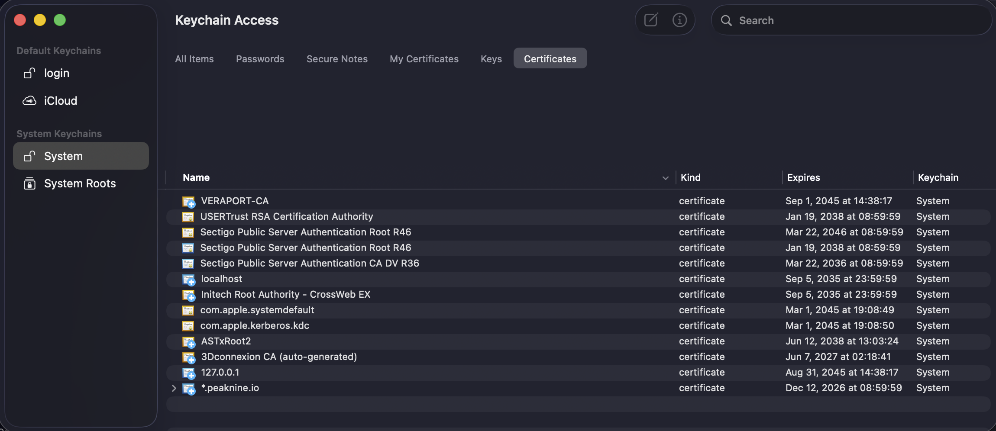Screen dimensions: 996x431
Task: Click expiry date Jun 7, 2027 at 02:18:41
Action: click(838, 357)
